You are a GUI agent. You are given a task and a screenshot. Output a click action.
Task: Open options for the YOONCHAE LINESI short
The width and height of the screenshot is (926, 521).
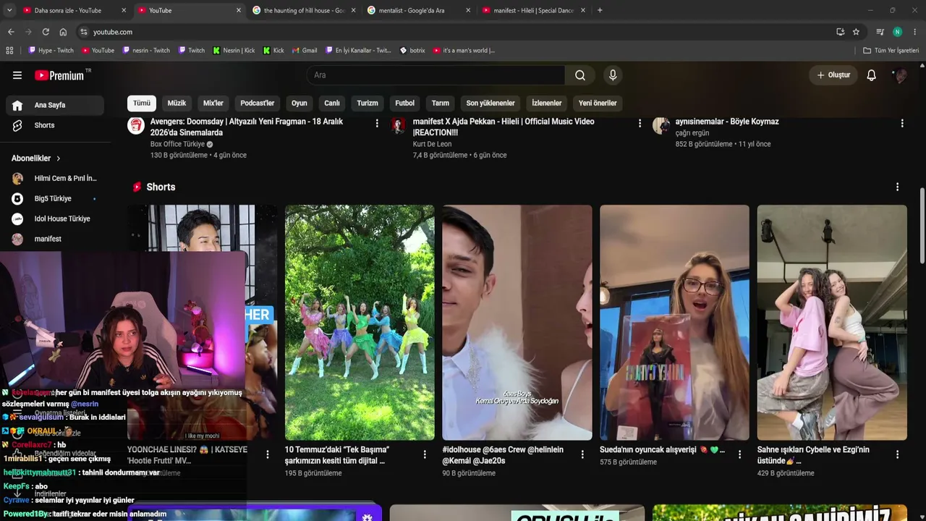click(268, 454)
